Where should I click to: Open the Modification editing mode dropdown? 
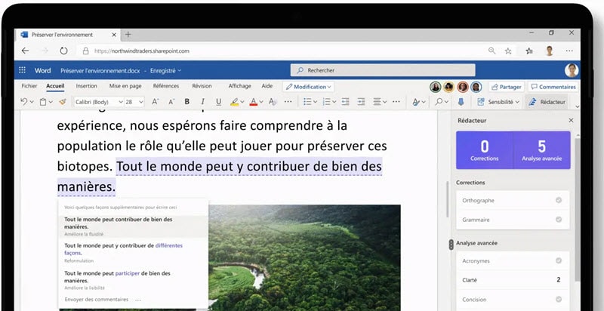308,87
